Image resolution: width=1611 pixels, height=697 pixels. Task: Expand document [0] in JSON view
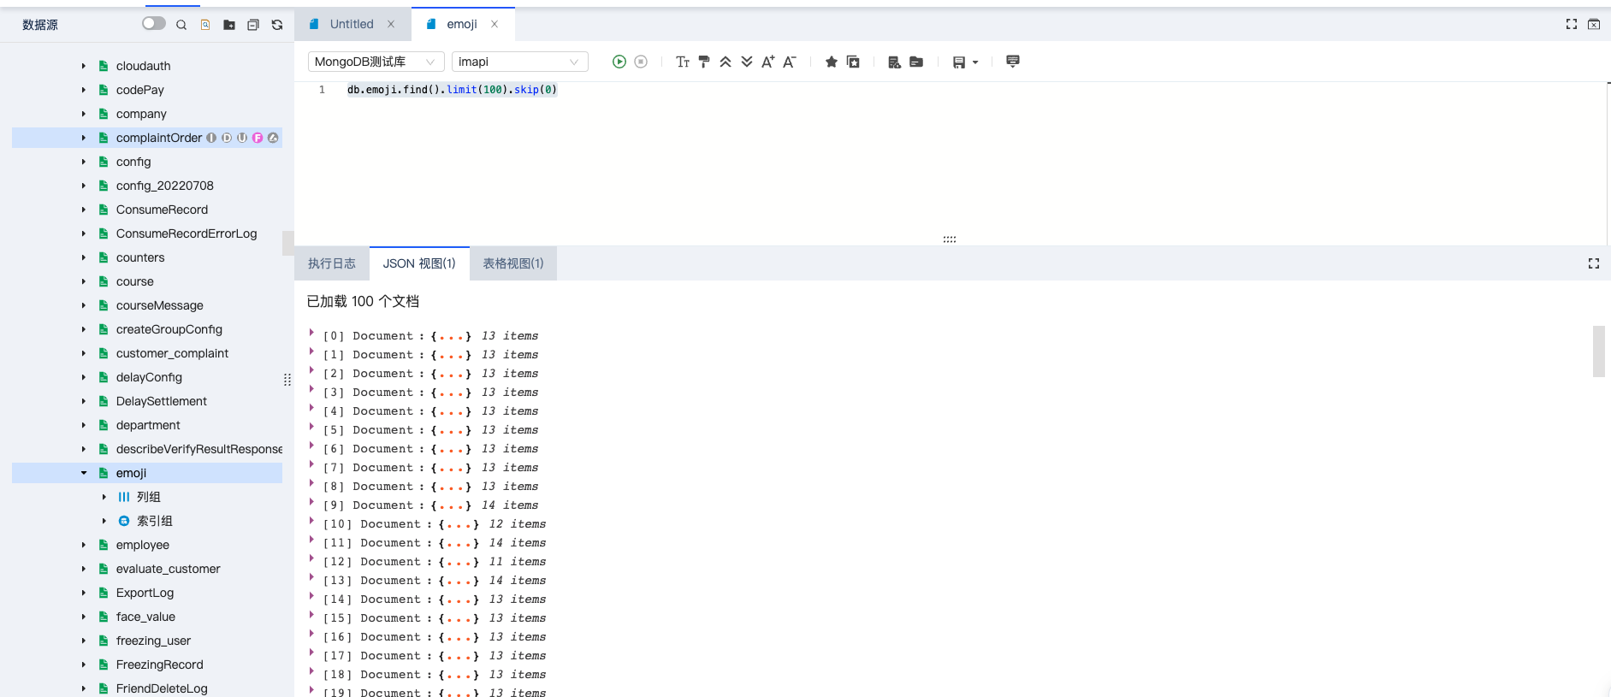tap(311, 332)
